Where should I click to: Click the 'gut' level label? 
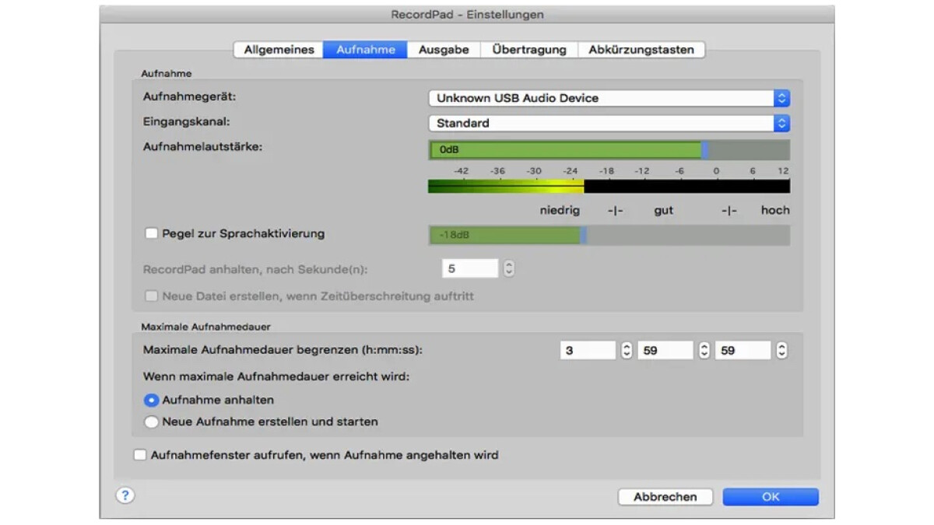click(664, 210)
